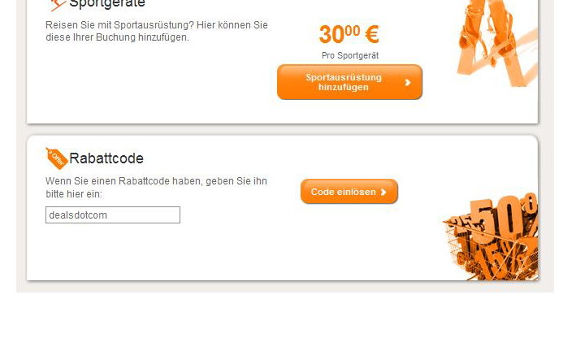Click the 'bitte hier ein:' text line
The image size is (563, 351).
(74, 194)
